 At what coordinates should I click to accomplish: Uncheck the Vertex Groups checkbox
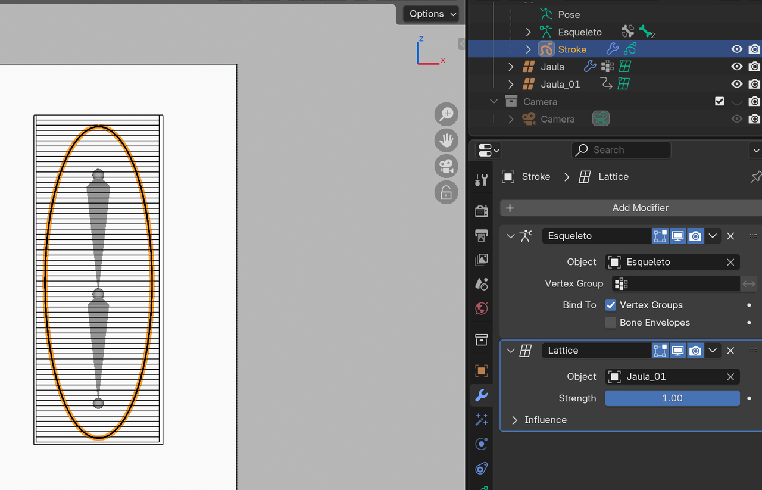(x=611, y=305)
